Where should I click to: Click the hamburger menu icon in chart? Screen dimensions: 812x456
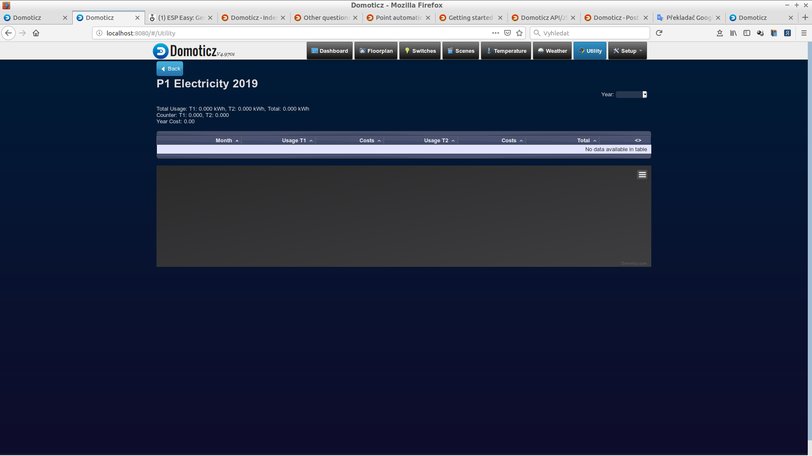click(642, 174)
